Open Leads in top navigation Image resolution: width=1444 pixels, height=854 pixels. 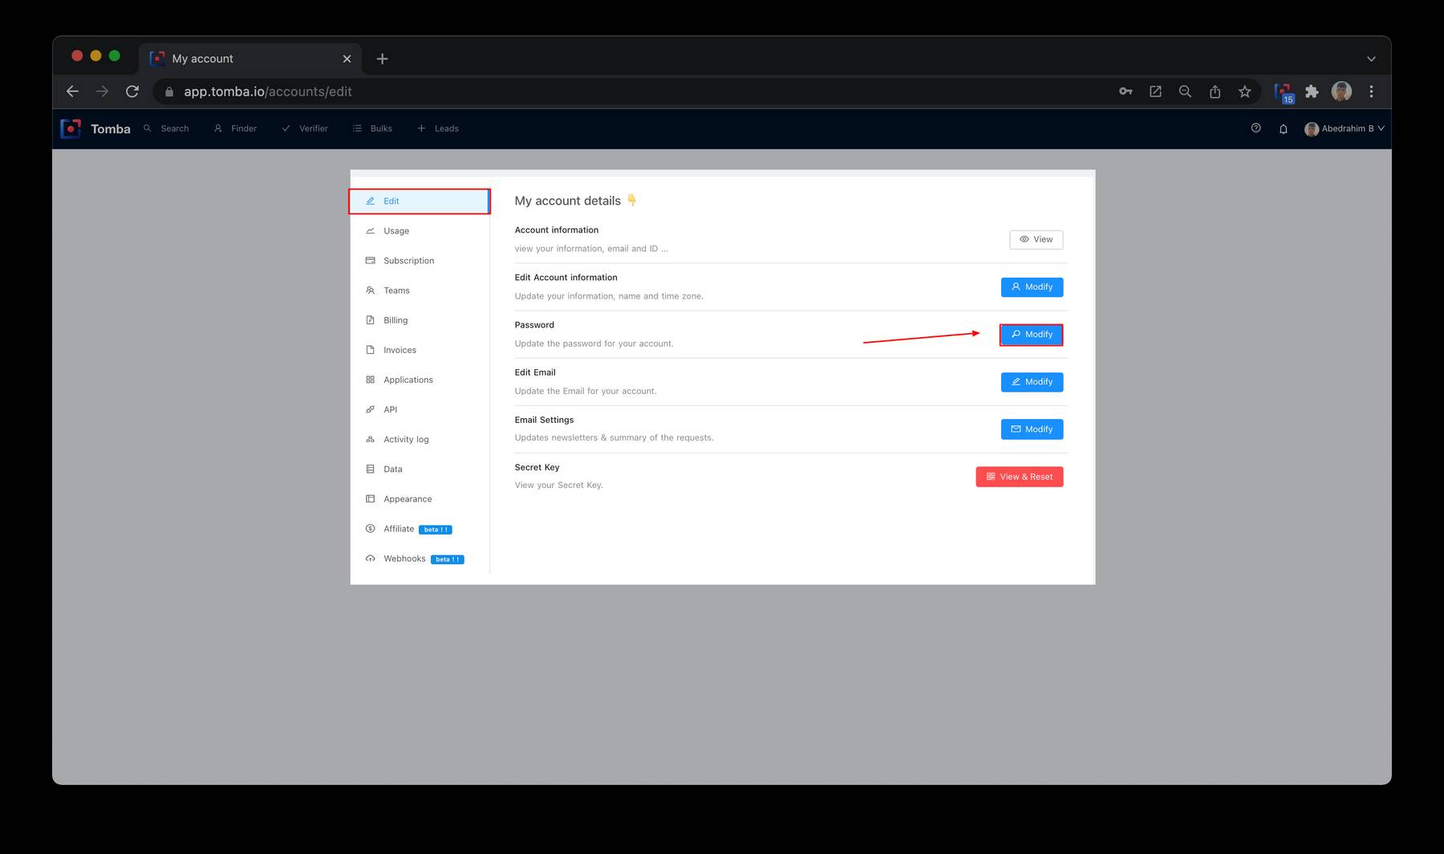coord(438,128)
